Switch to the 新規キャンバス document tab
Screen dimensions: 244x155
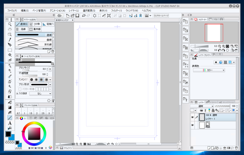pyautogui.click(x=65, y=20)
